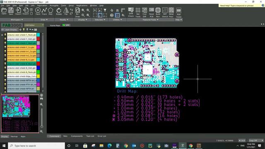Screen dimensions: 265x149
Task: Switch to the Home Page tab
Action: 55,25
